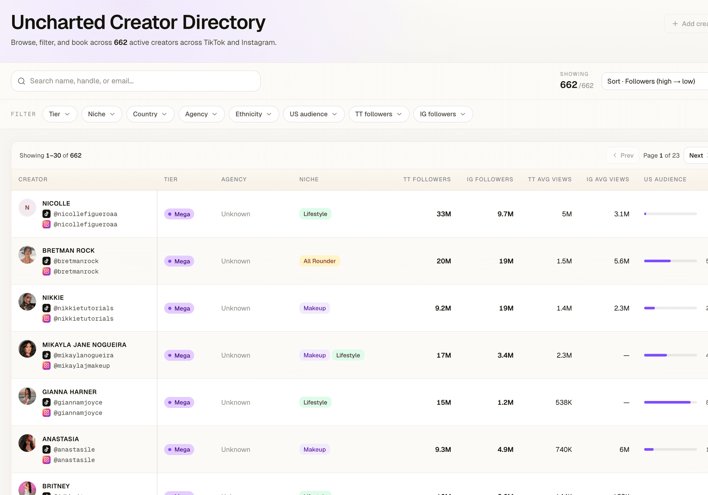Expand the IG followers filter

point(443,114)
